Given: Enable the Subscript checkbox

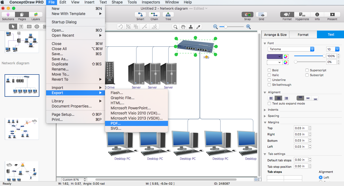Looking at the screenshot, I should tap(307, 75).
